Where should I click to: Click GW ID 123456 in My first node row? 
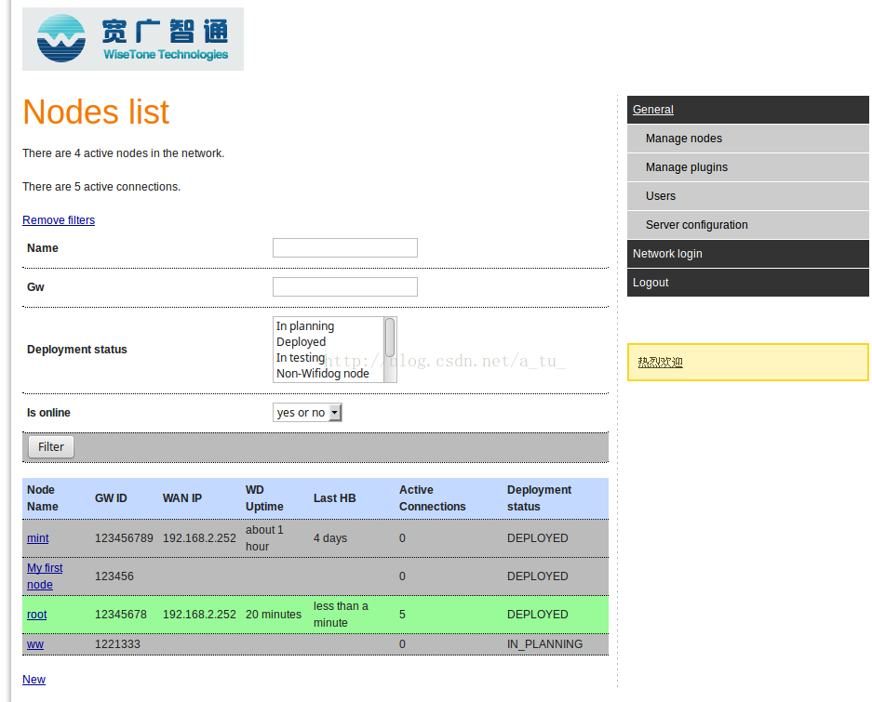pos(114,576)
